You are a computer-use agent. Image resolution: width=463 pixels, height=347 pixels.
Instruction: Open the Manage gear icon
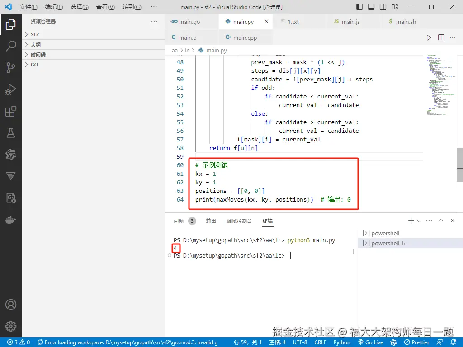tap(11, 326)
